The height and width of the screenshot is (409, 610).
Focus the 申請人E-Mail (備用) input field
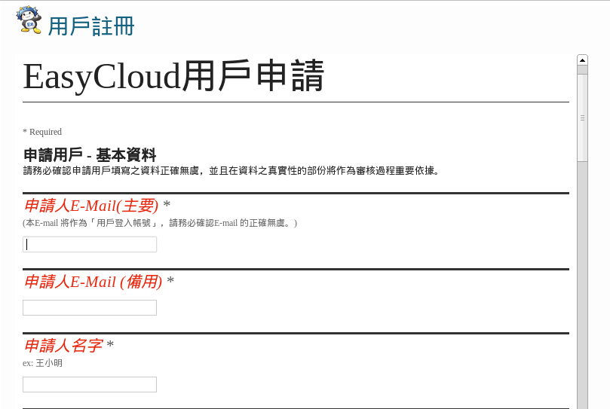click(x=90, y=307)
